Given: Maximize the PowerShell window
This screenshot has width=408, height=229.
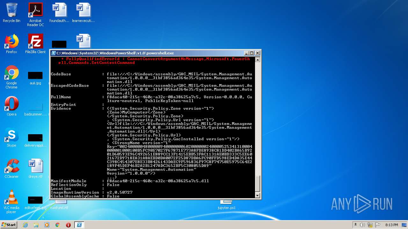Looking at the screenshot, I should [x=251, y=53].
